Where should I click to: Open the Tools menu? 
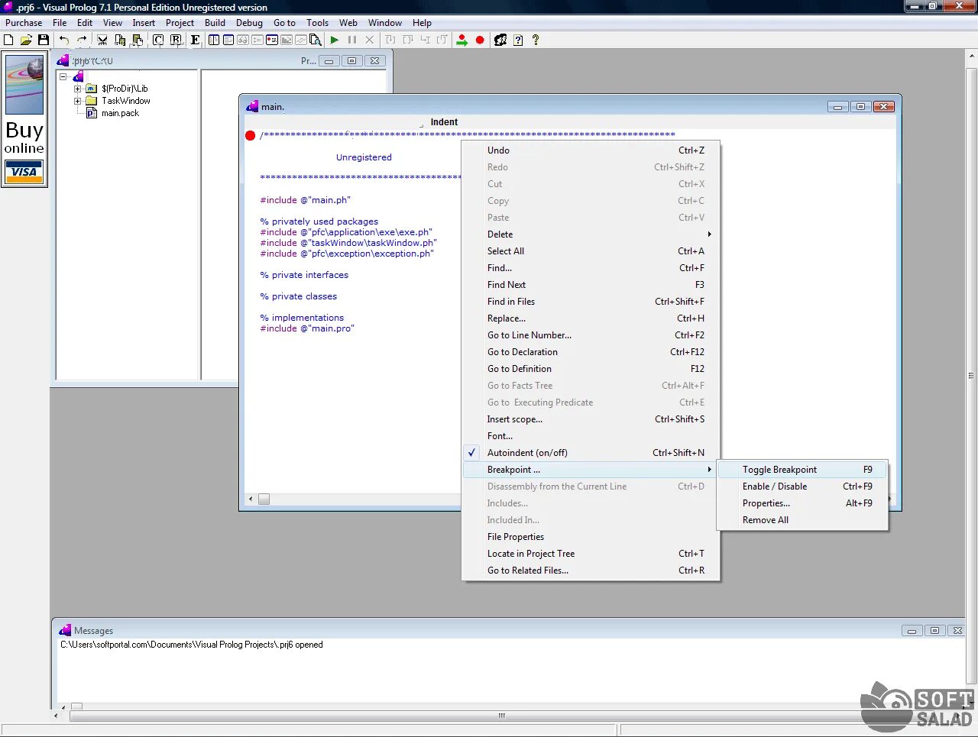[317, 23]
